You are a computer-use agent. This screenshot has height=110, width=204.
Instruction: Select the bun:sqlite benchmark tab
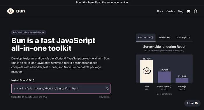pos(183,37)
